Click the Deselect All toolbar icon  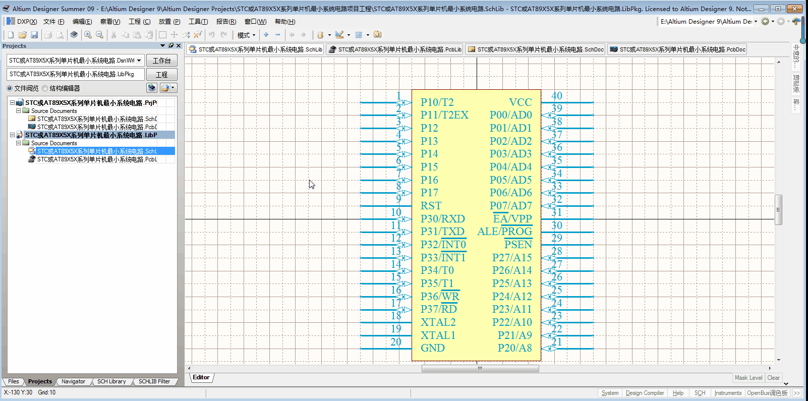(x=186, y=35)
